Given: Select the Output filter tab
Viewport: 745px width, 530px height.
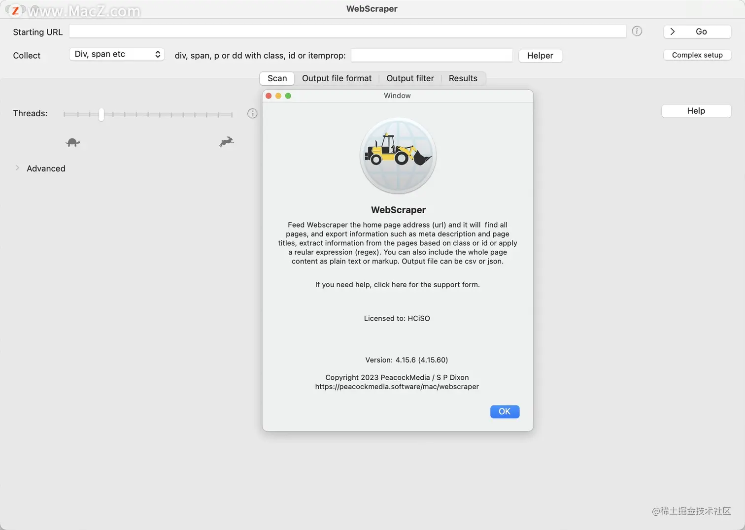Looking at the screenshot, I should 410,78.
